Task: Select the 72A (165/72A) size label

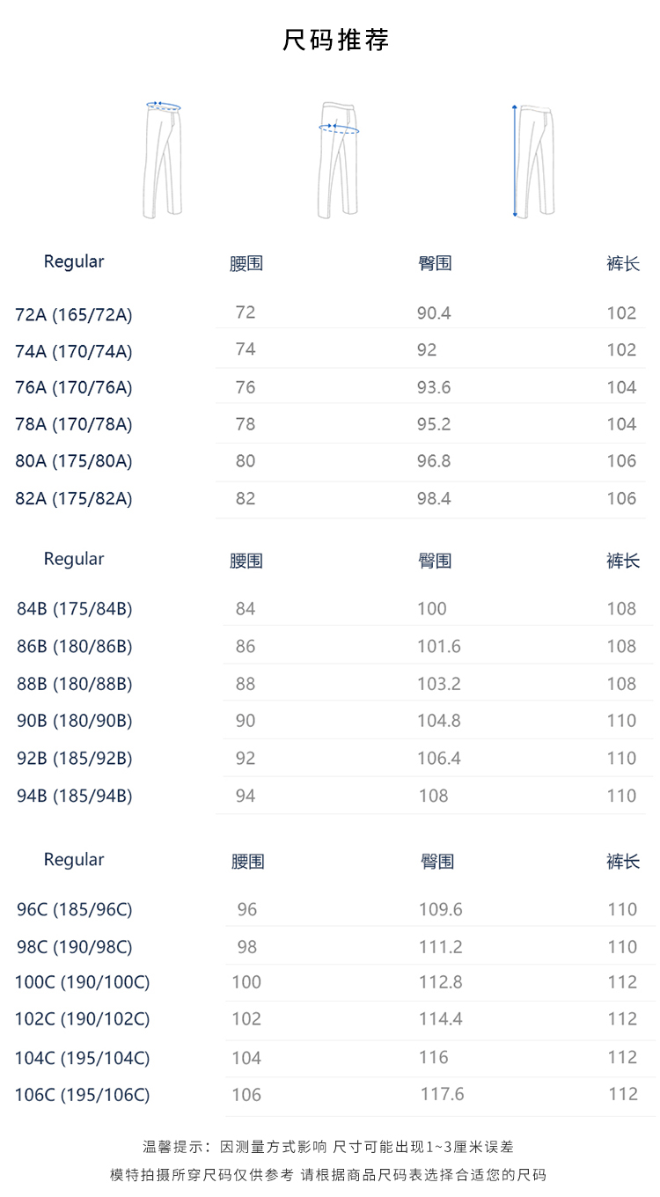Action: [x=74, y=314]
